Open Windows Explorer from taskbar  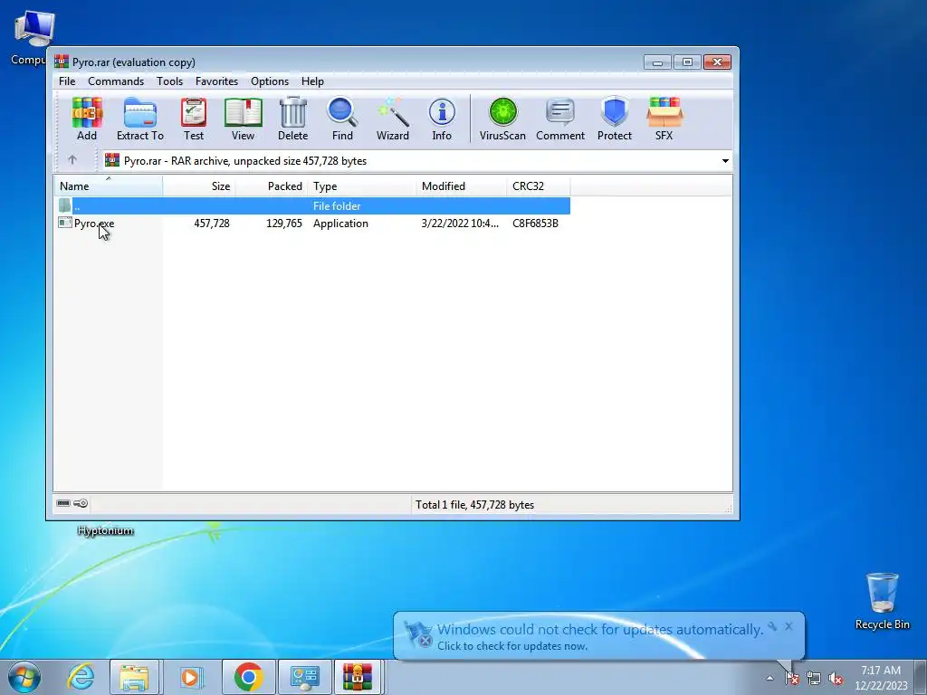tap(134, 677)
